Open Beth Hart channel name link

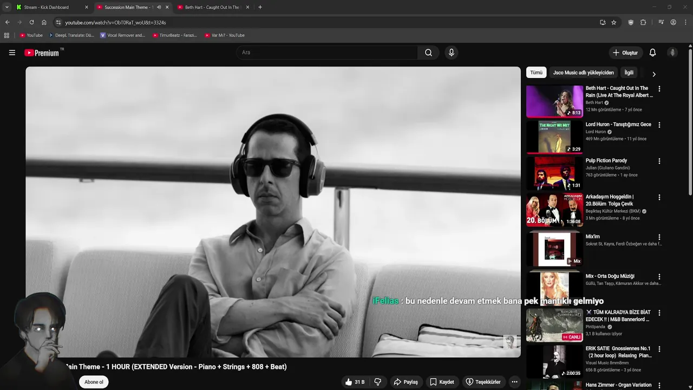pos(594,102)
